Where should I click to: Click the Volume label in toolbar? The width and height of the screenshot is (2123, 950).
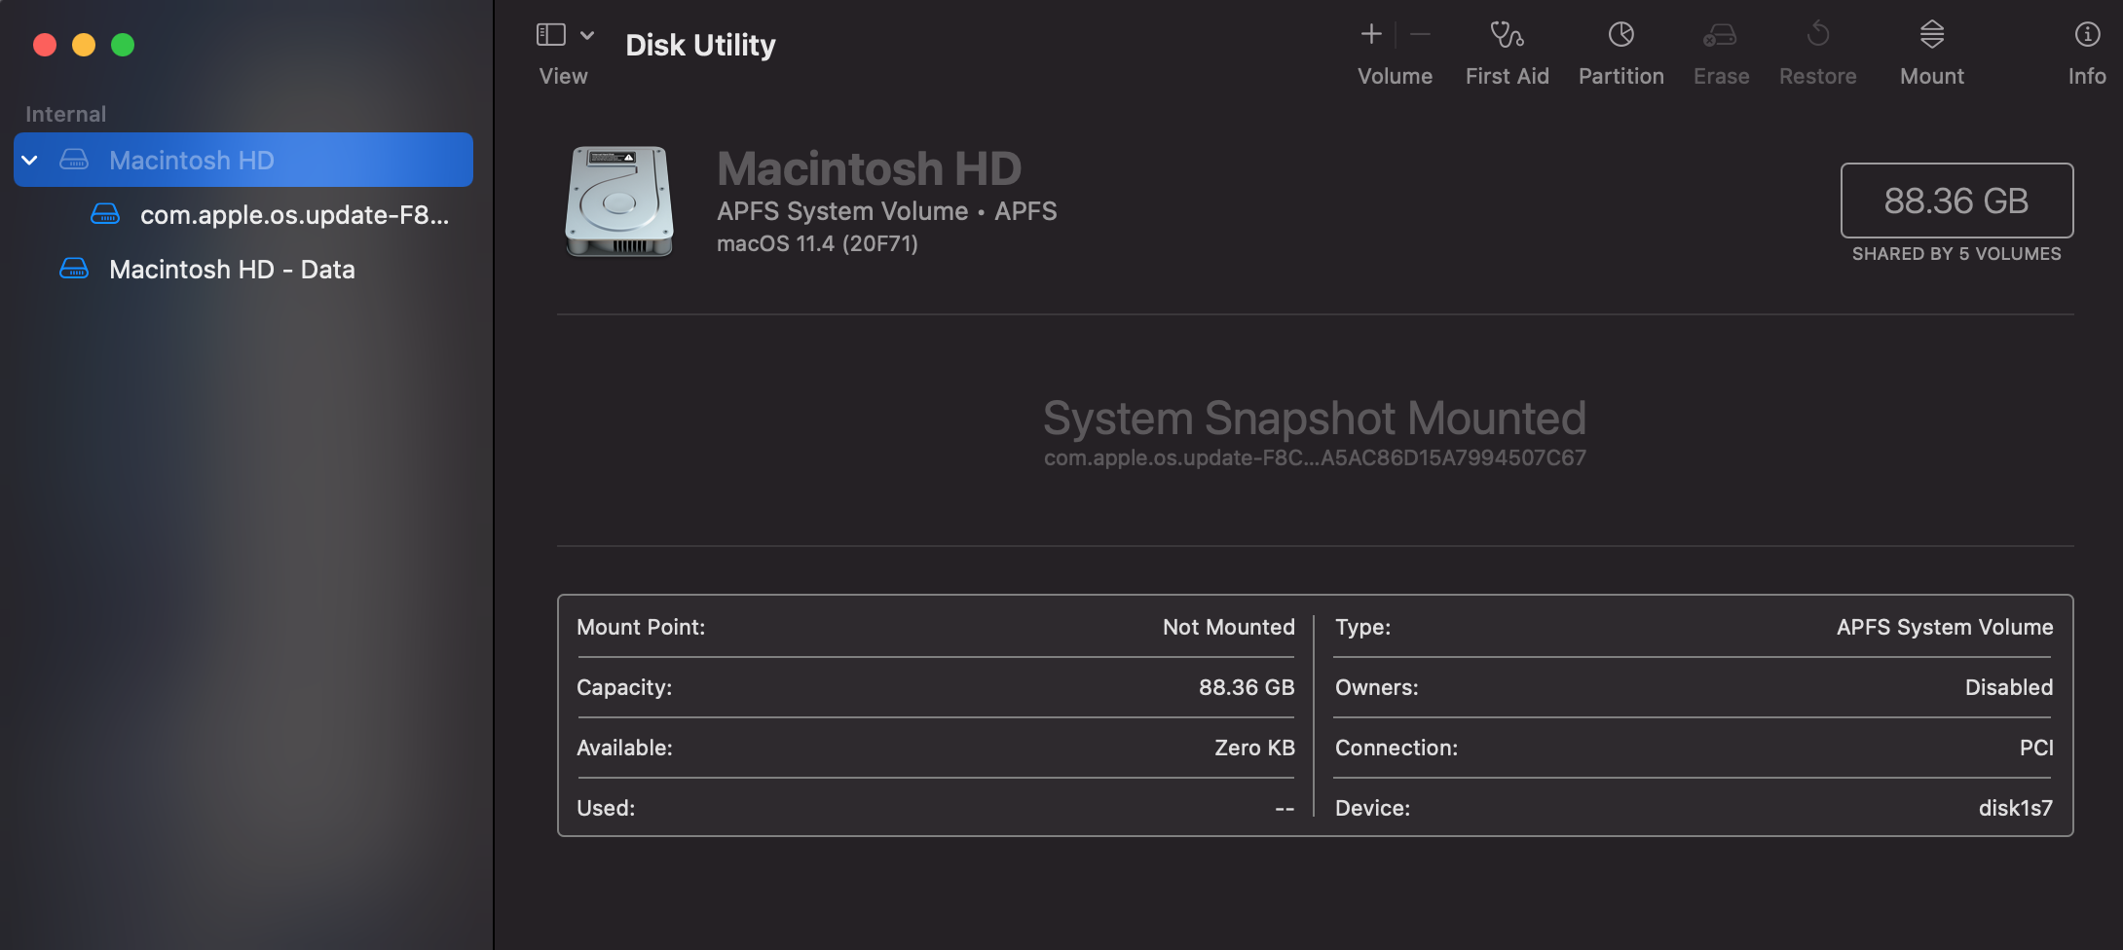click(x=1395, y=76)
